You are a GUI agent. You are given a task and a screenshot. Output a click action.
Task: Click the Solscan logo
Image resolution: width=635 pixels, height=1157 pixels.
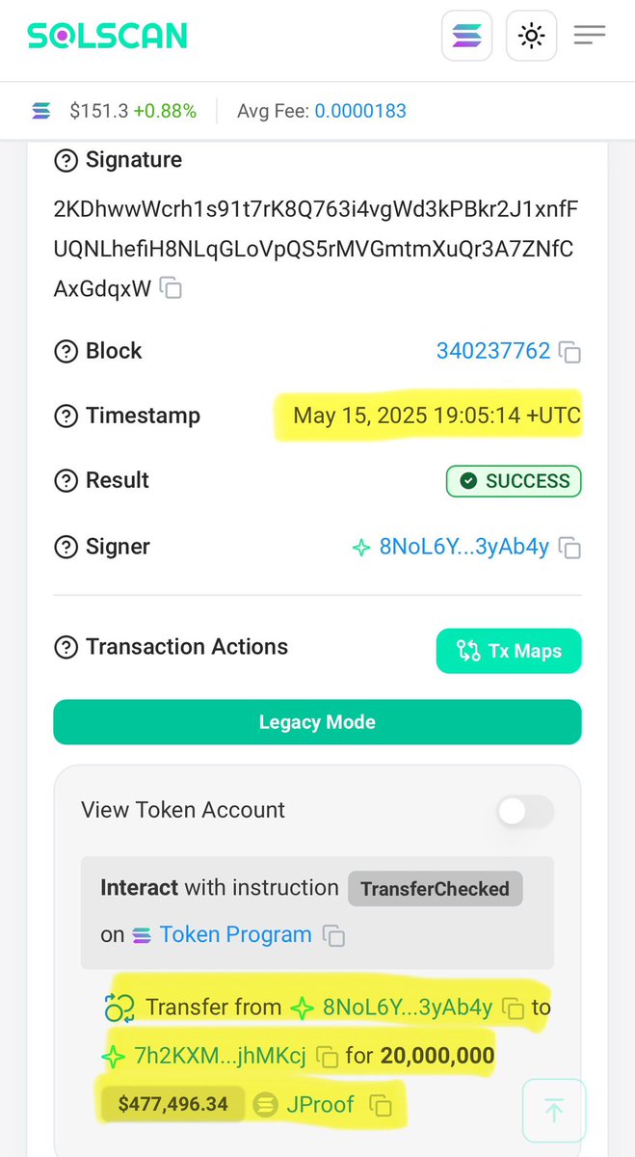click(107, 37)
